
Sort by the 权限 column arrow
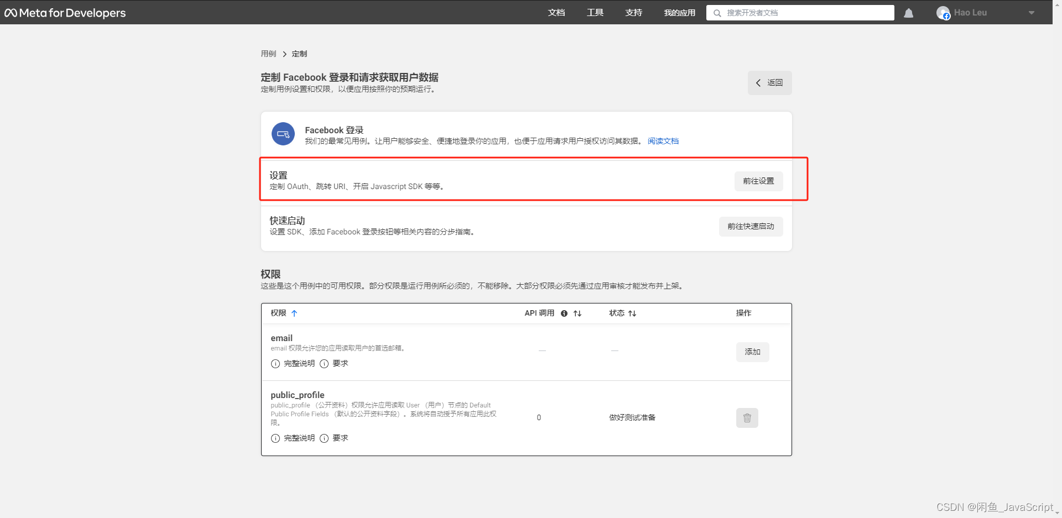click(294, 313)
